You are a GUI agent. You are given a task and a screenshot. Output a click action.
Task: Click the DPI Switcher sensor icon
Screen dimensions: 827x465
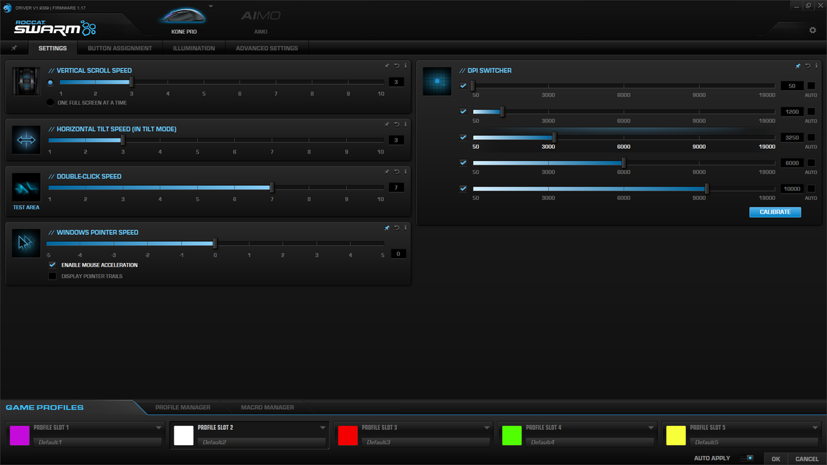click(x=437, y=81)
